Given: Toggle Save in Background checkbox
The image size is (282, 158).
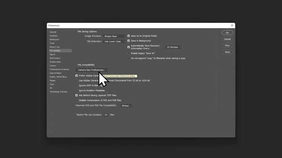Looking at the screenshot, I should pos(129,41).
